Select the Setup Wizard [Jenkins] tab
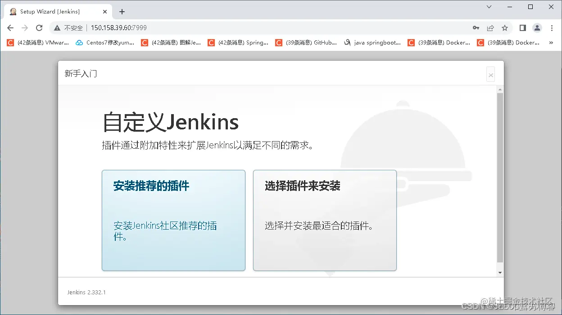 59,12
